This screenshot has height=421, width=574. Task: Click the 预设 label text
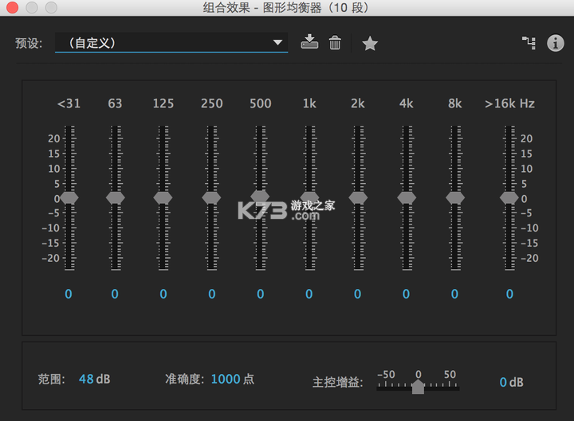[x=29, y=43]
